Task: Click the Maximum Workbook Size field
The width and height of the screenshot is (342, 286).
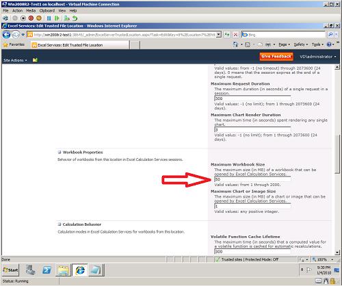Action: coord(252,179)
